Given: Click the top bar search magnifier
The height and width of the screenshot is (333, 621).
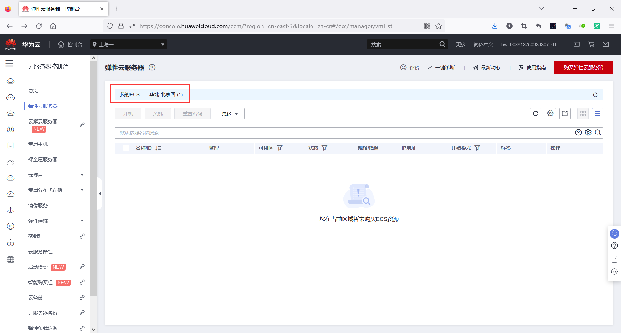Looking at the screenshot, I should (442, 44).
